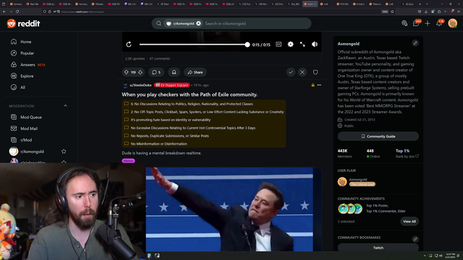Give an award to the post
463x260 pixels.
coord(174,72)
